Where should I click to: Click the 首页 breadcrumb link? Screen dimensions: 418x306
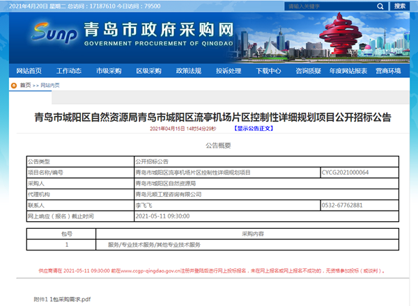click(25, 85)
